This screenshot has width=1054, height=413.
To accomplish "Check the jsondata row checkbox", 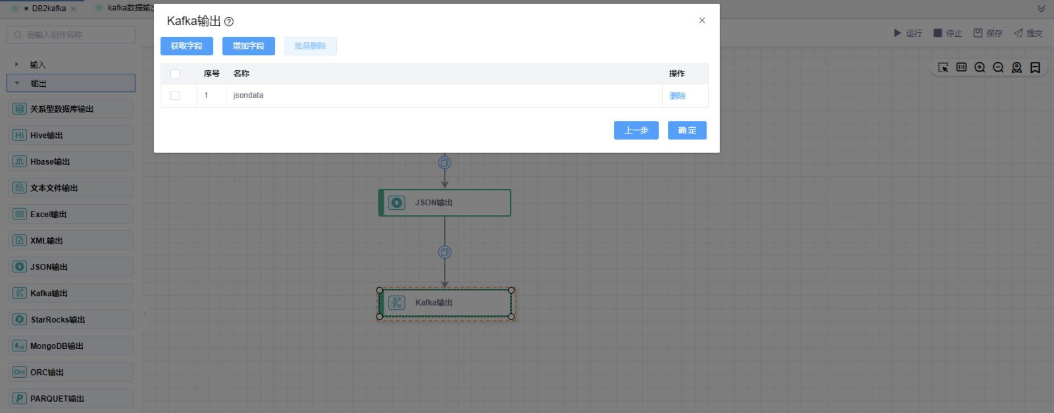I will [175, 95].
